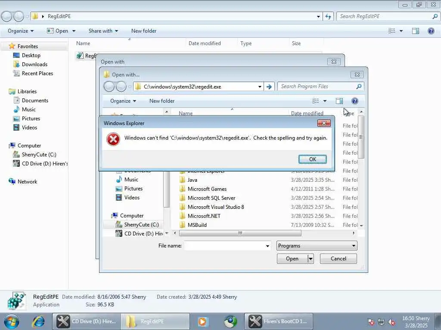Click refresh icon beside RegEditPE address bar

(x=328, y=16)
